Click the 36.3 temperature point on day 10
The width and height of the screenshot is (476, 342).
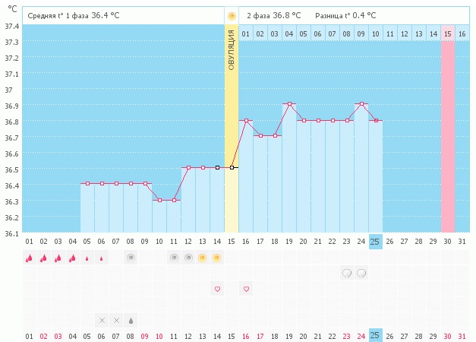pyautogui.click(x=159, y=200)
